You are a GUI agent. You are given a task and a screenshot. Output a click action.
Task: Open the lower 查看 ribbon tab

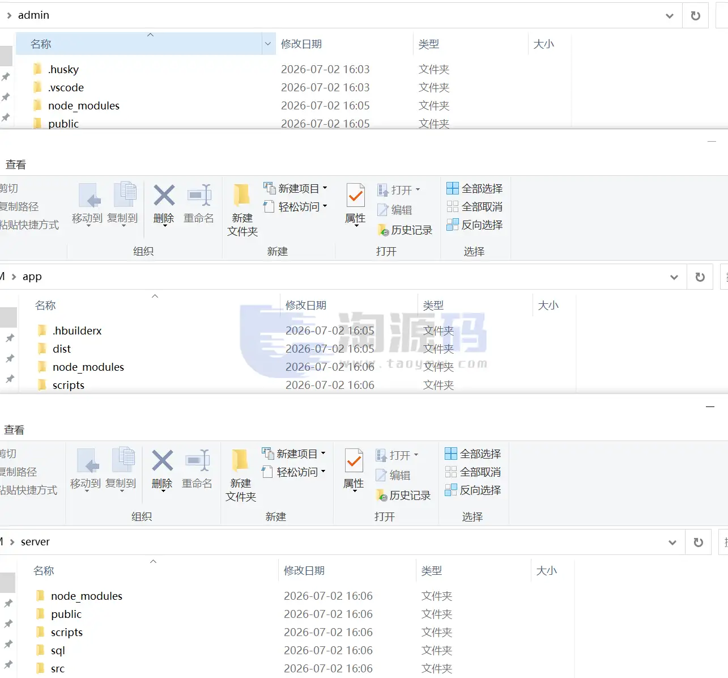[14, 430]
